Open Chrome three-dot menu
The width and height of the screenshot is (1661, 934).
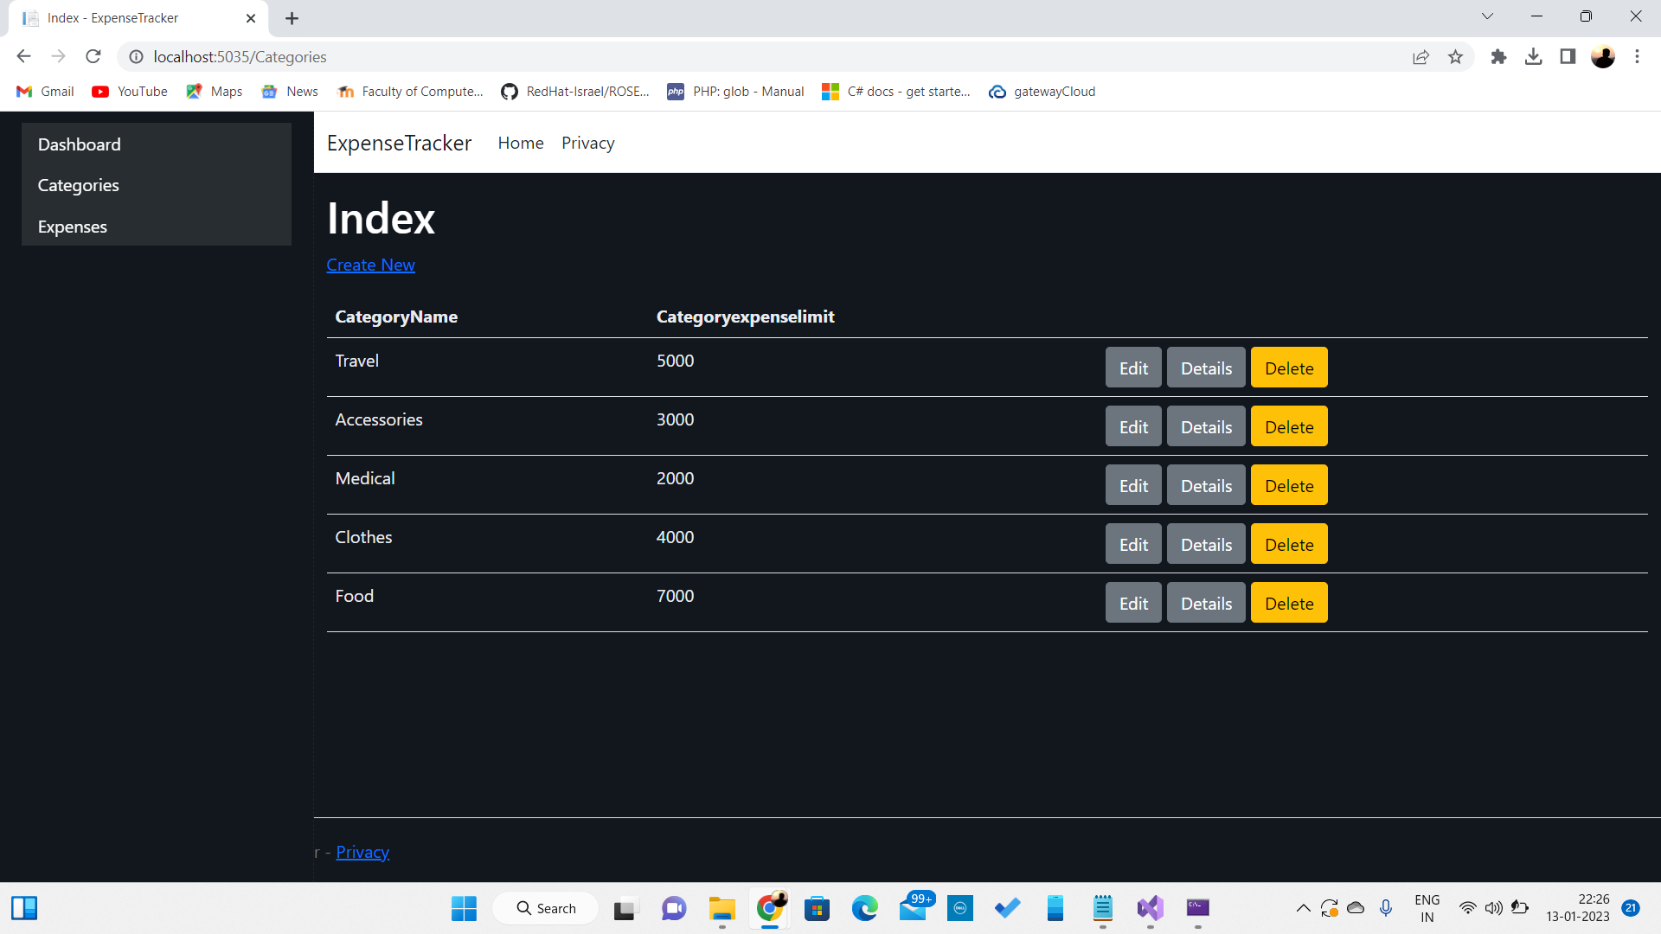1637,56
